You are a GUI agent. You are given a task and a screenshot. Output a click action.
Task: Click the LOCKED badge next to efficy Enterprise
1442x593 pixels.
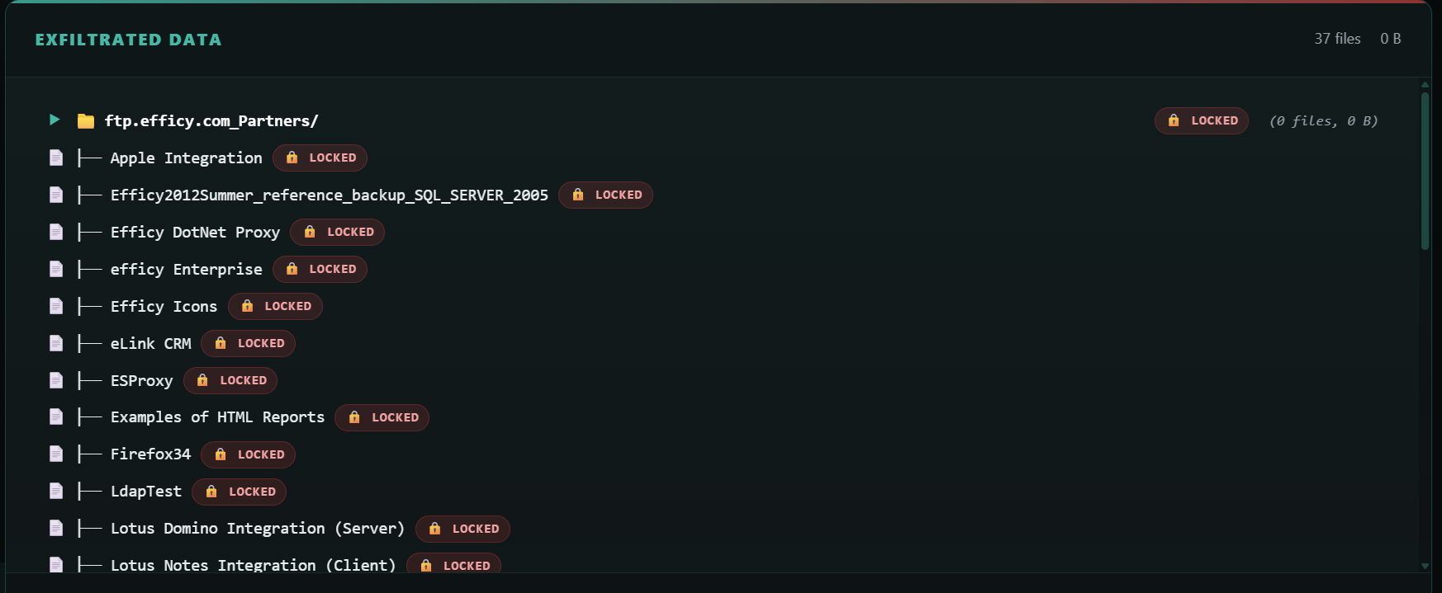[320, 269]
